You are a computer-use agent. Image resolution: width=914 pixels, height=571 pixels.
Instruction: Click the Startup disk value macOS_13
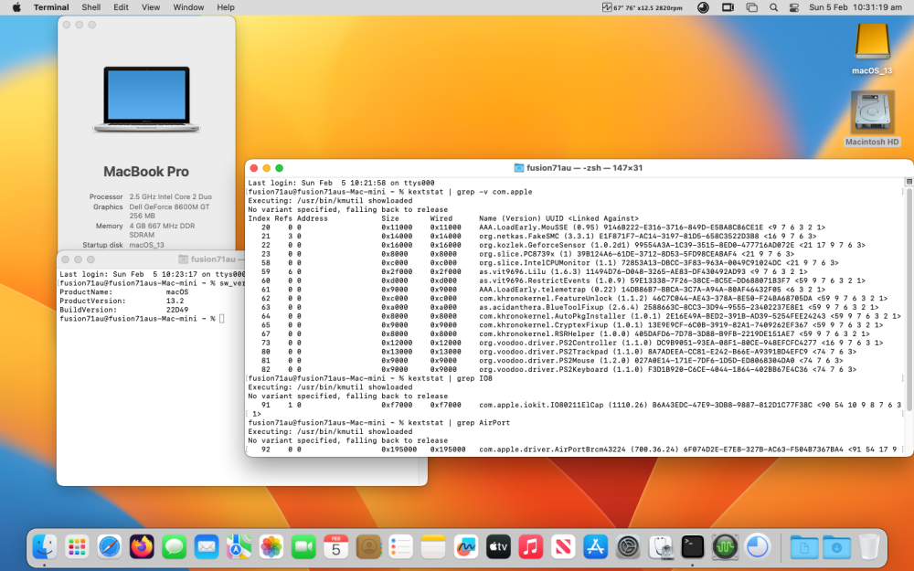click(146, 245)
